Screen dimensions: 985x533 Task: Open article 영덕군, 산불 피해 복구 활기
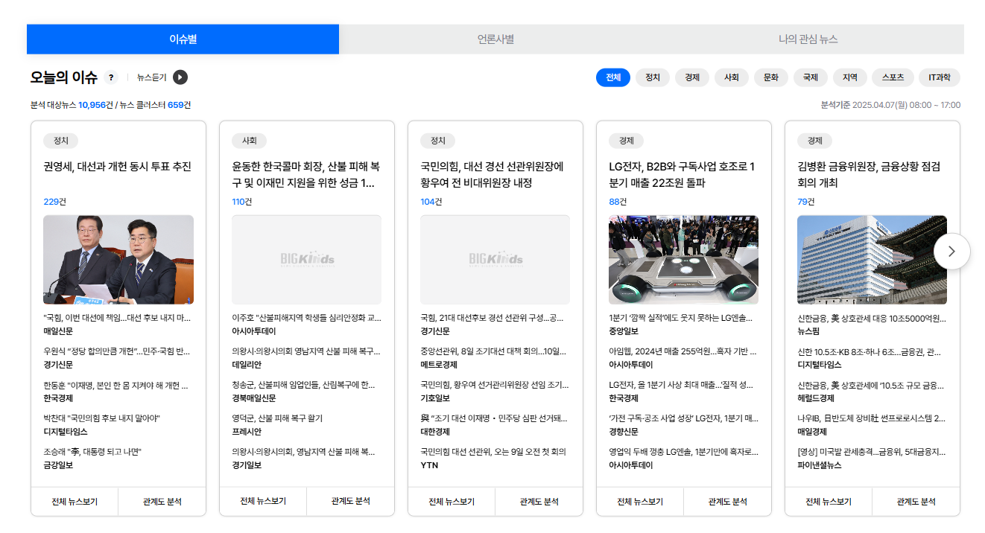pyautogui.click(x=277, y=418)
